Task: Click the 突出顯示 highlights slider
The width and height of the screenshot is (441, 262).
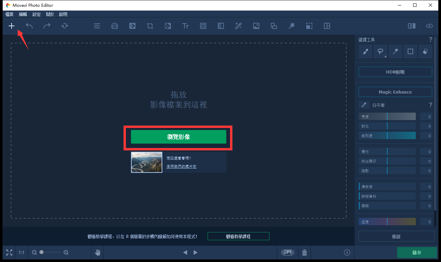Action: click(387, 161)
